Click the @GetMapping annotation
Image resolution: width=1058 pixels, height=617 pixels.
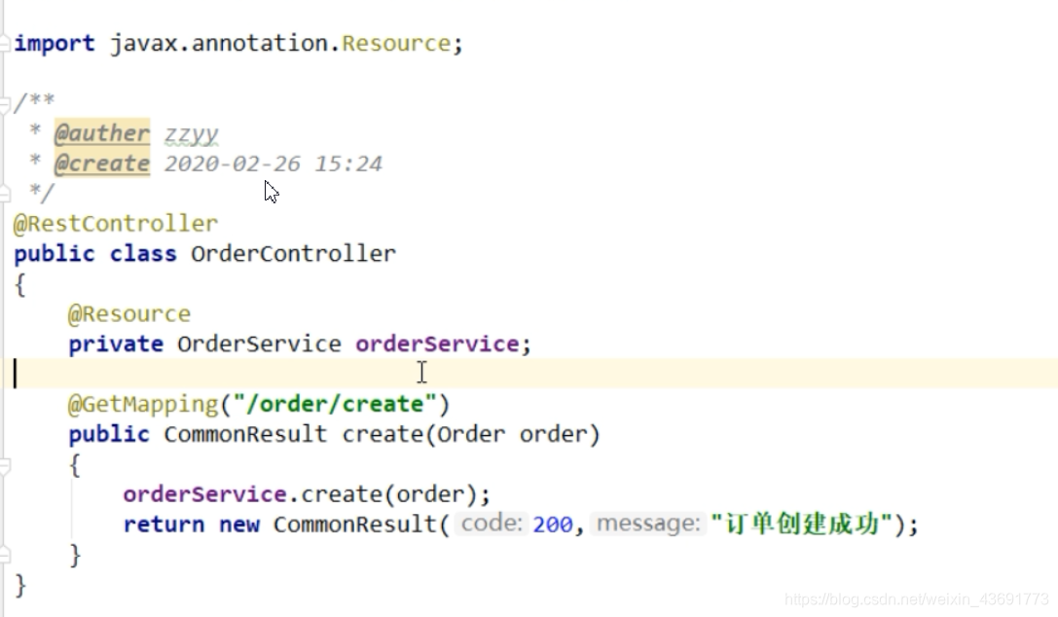pyautogui.click(x=143, y=405)
